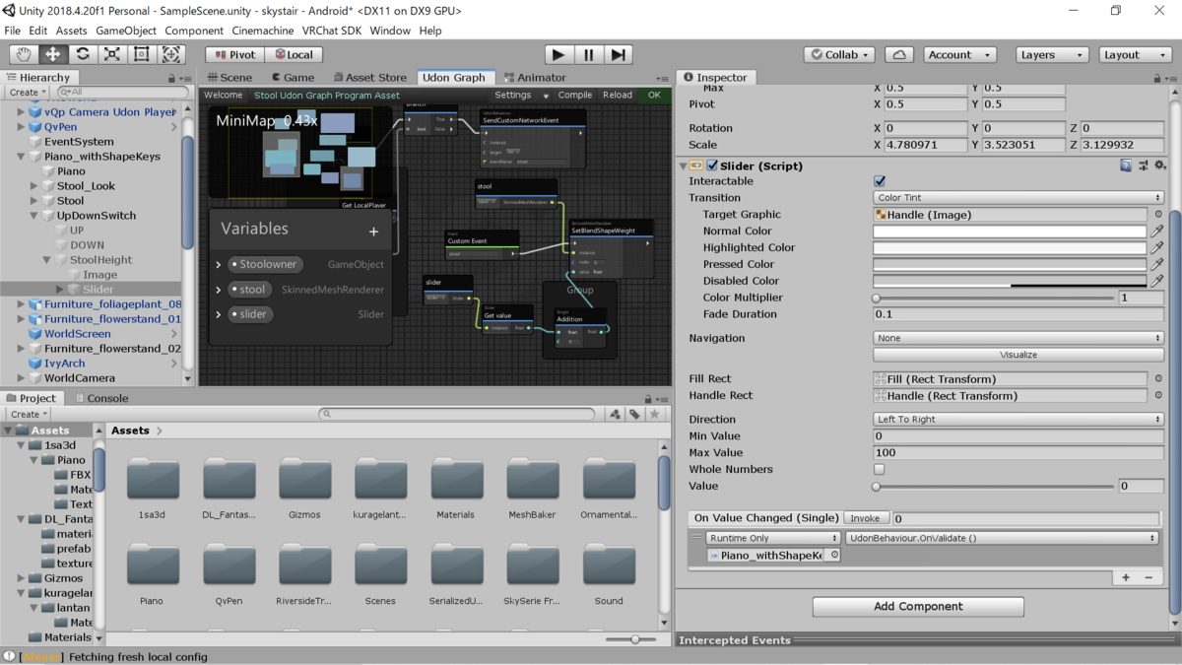Click Reload in Udon Graph

618,96
